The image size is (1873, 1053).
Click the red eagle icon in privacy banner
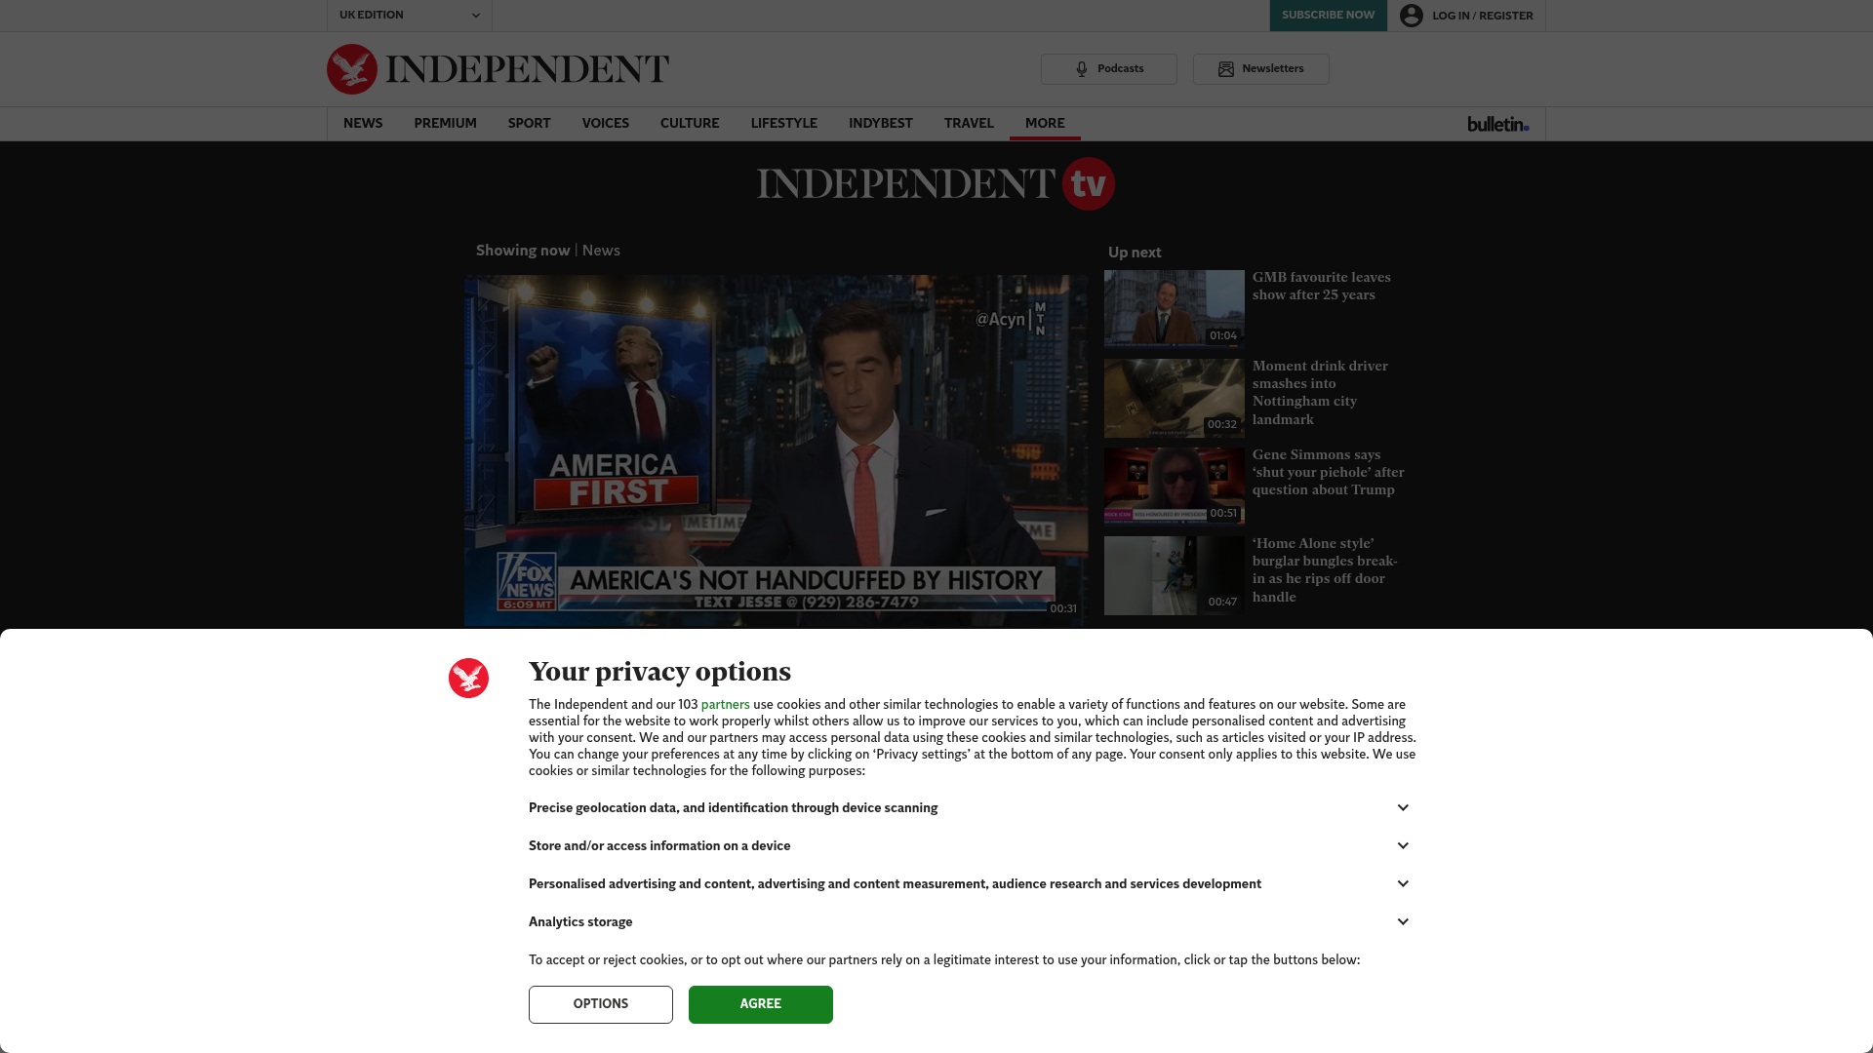pyautogui.click(x=468, y=678)
